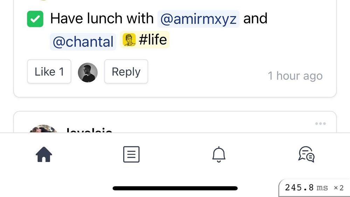The height and width of the screenshot is (197, 350).
Task: Click the Reply button
Action: coord(126,72)
